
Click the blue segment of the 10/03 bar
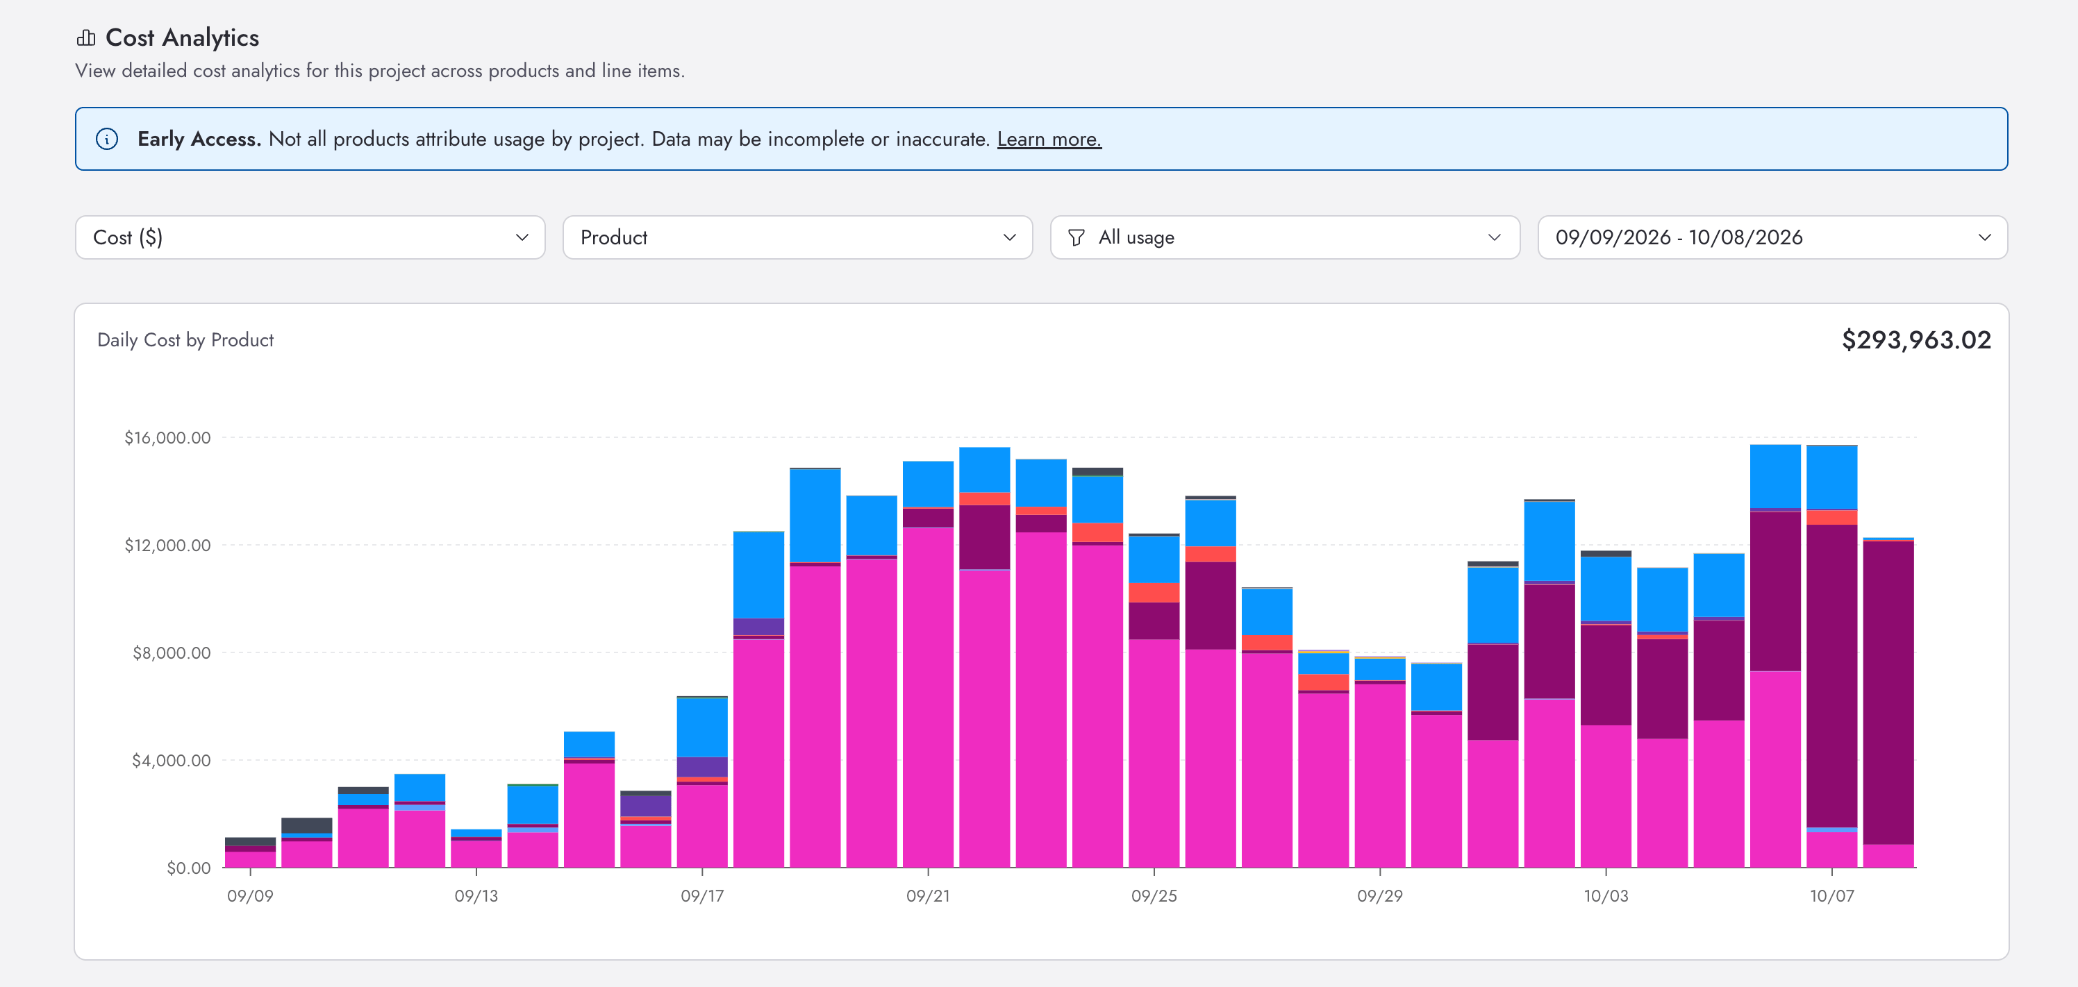[1605, 589]
